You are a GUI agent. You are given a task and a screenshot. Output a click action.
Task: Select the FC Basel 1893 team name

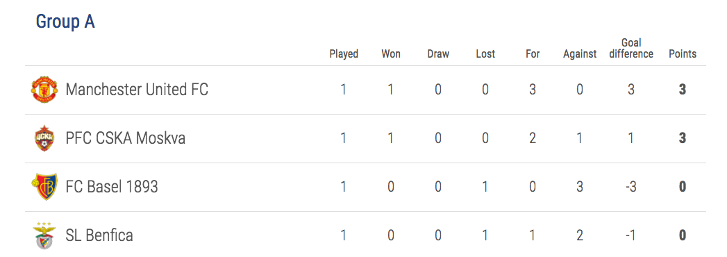[112, 186]
